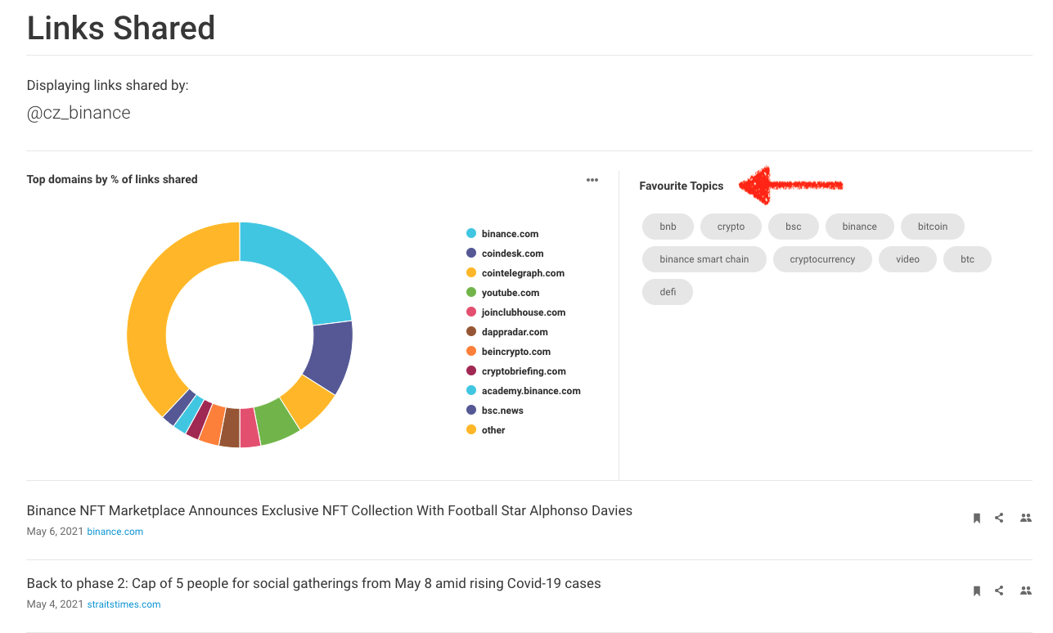The image size is (1053, 633).
Task: Select the binance smart chain topic chip
Action: pos(704,258)
